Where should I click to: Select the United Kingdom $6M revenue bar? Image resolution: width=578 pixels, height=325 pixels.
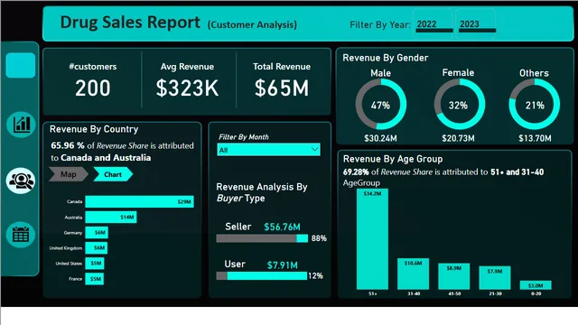pos(97,248)
